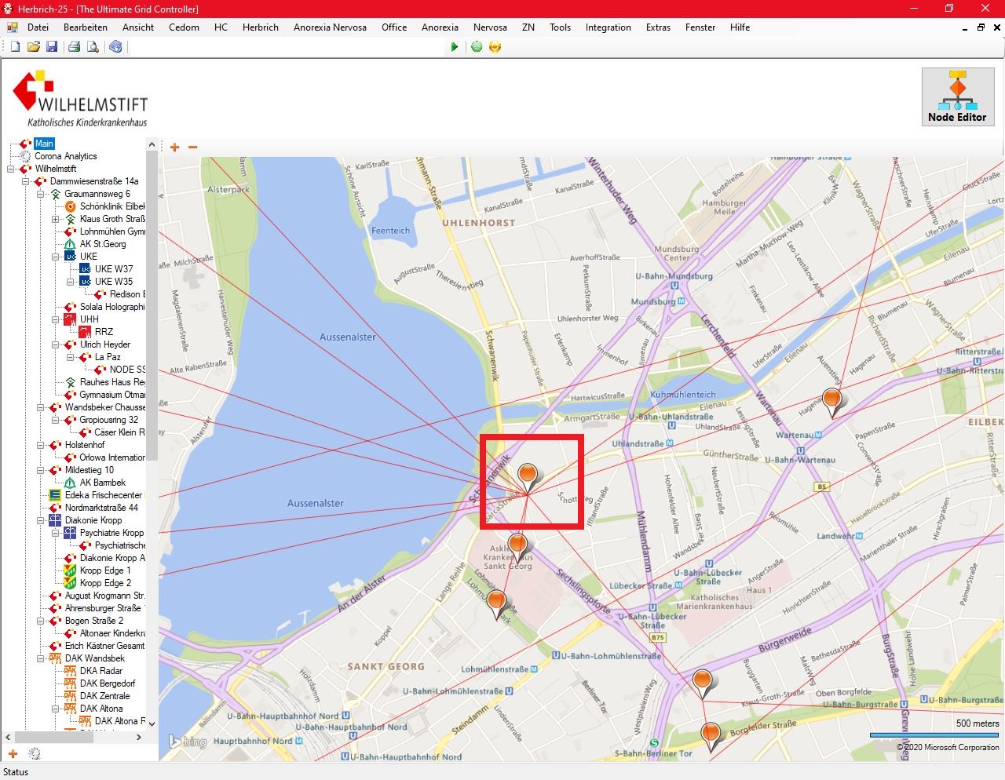Expand the Klaus Groth Straße node
The height and width of the screenshot is (780, 1005).
(56, 219)
